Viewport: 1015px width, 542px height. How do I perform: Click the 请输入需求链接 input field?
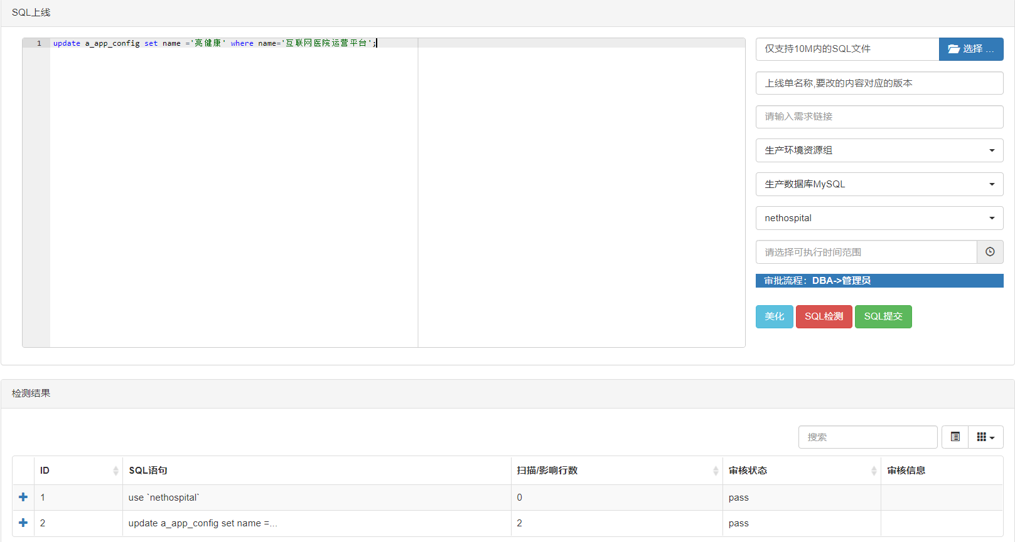(x=879, y=117)
